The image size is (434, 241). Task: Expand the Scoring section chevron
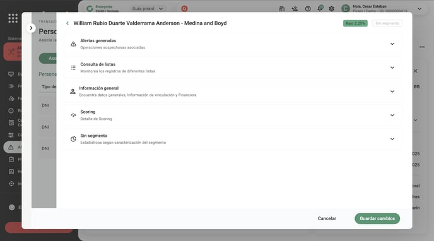pos(392,115)
